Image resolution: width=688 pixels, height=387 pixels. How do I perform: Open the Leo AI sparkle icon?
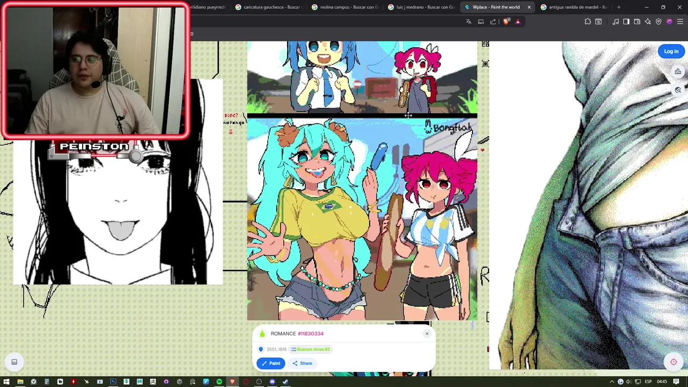[x=648, y=21]
